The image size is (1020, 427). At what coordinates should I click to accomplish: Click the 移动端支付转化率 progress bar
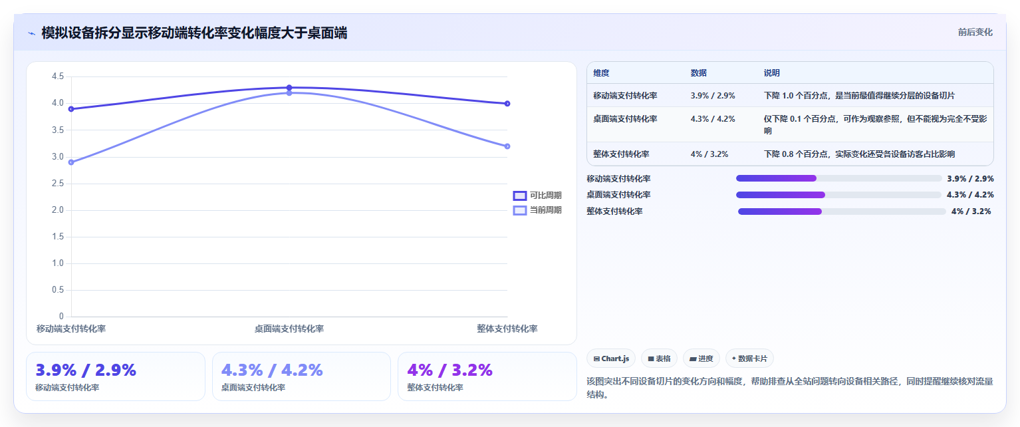[x=839, y=178]
